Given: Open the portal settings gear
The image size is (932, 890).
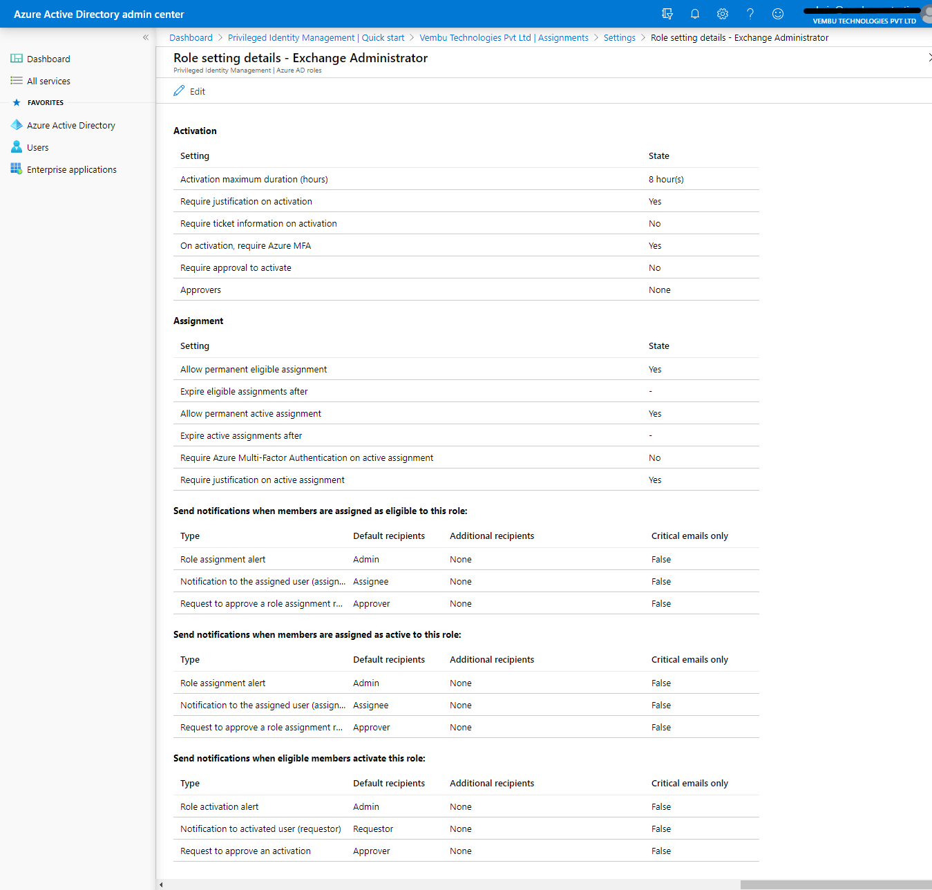Looking at the screenshot, I should click(x=723, y=14).
